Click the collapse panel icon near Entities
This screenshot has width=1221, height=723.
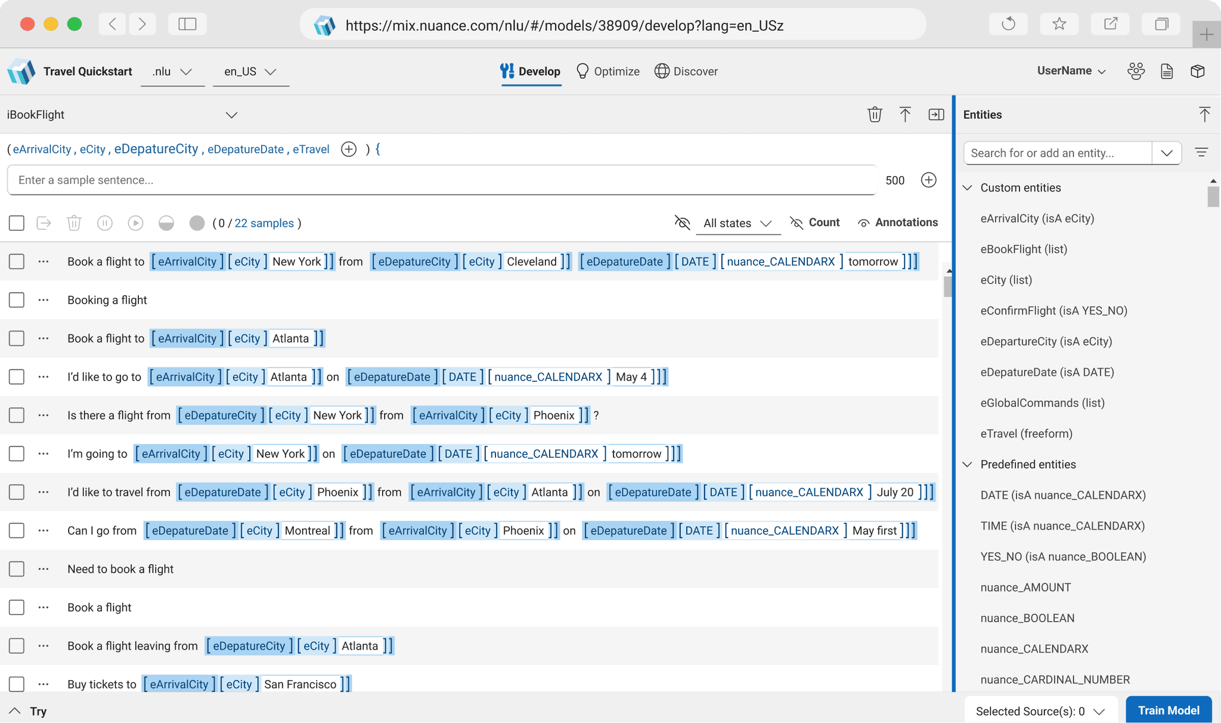(x=936, y=115)
